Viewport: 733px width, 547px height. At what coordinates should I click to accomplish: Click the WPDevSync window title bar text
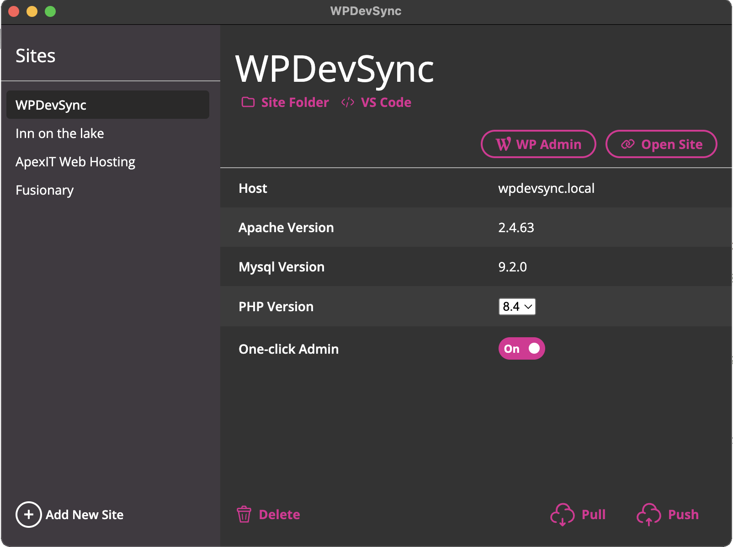pos(366,11)
